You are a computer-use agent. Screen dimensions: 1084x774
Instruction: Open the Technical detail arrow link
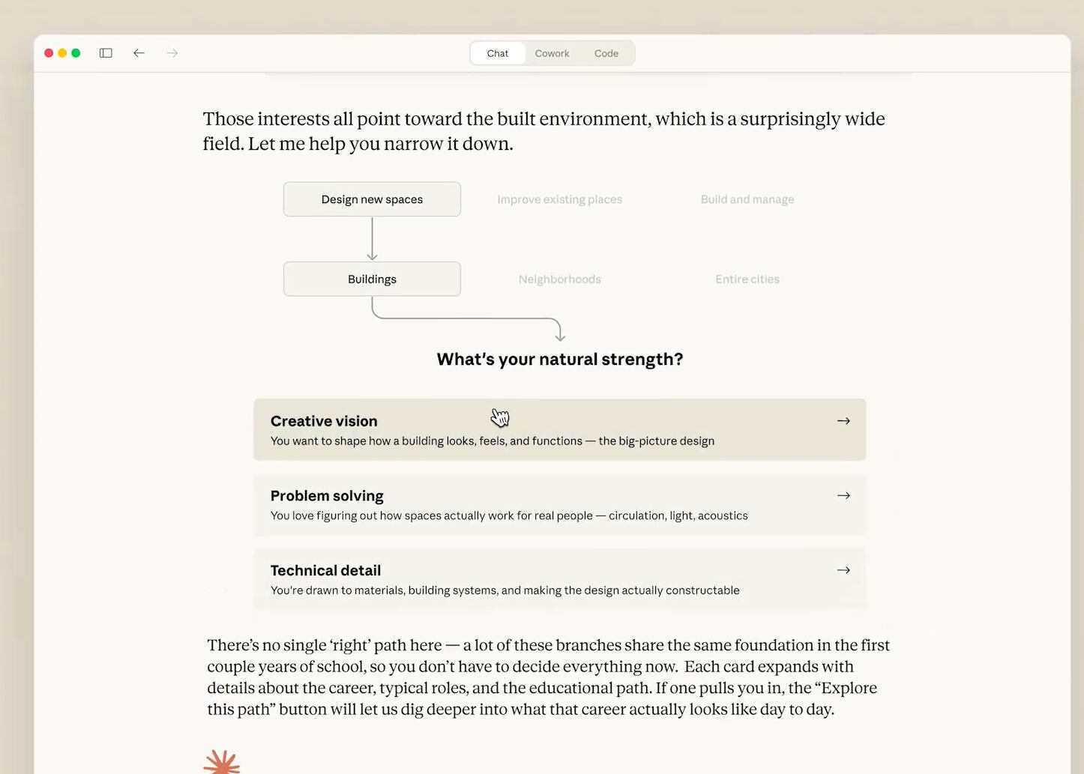pos(843,569)
